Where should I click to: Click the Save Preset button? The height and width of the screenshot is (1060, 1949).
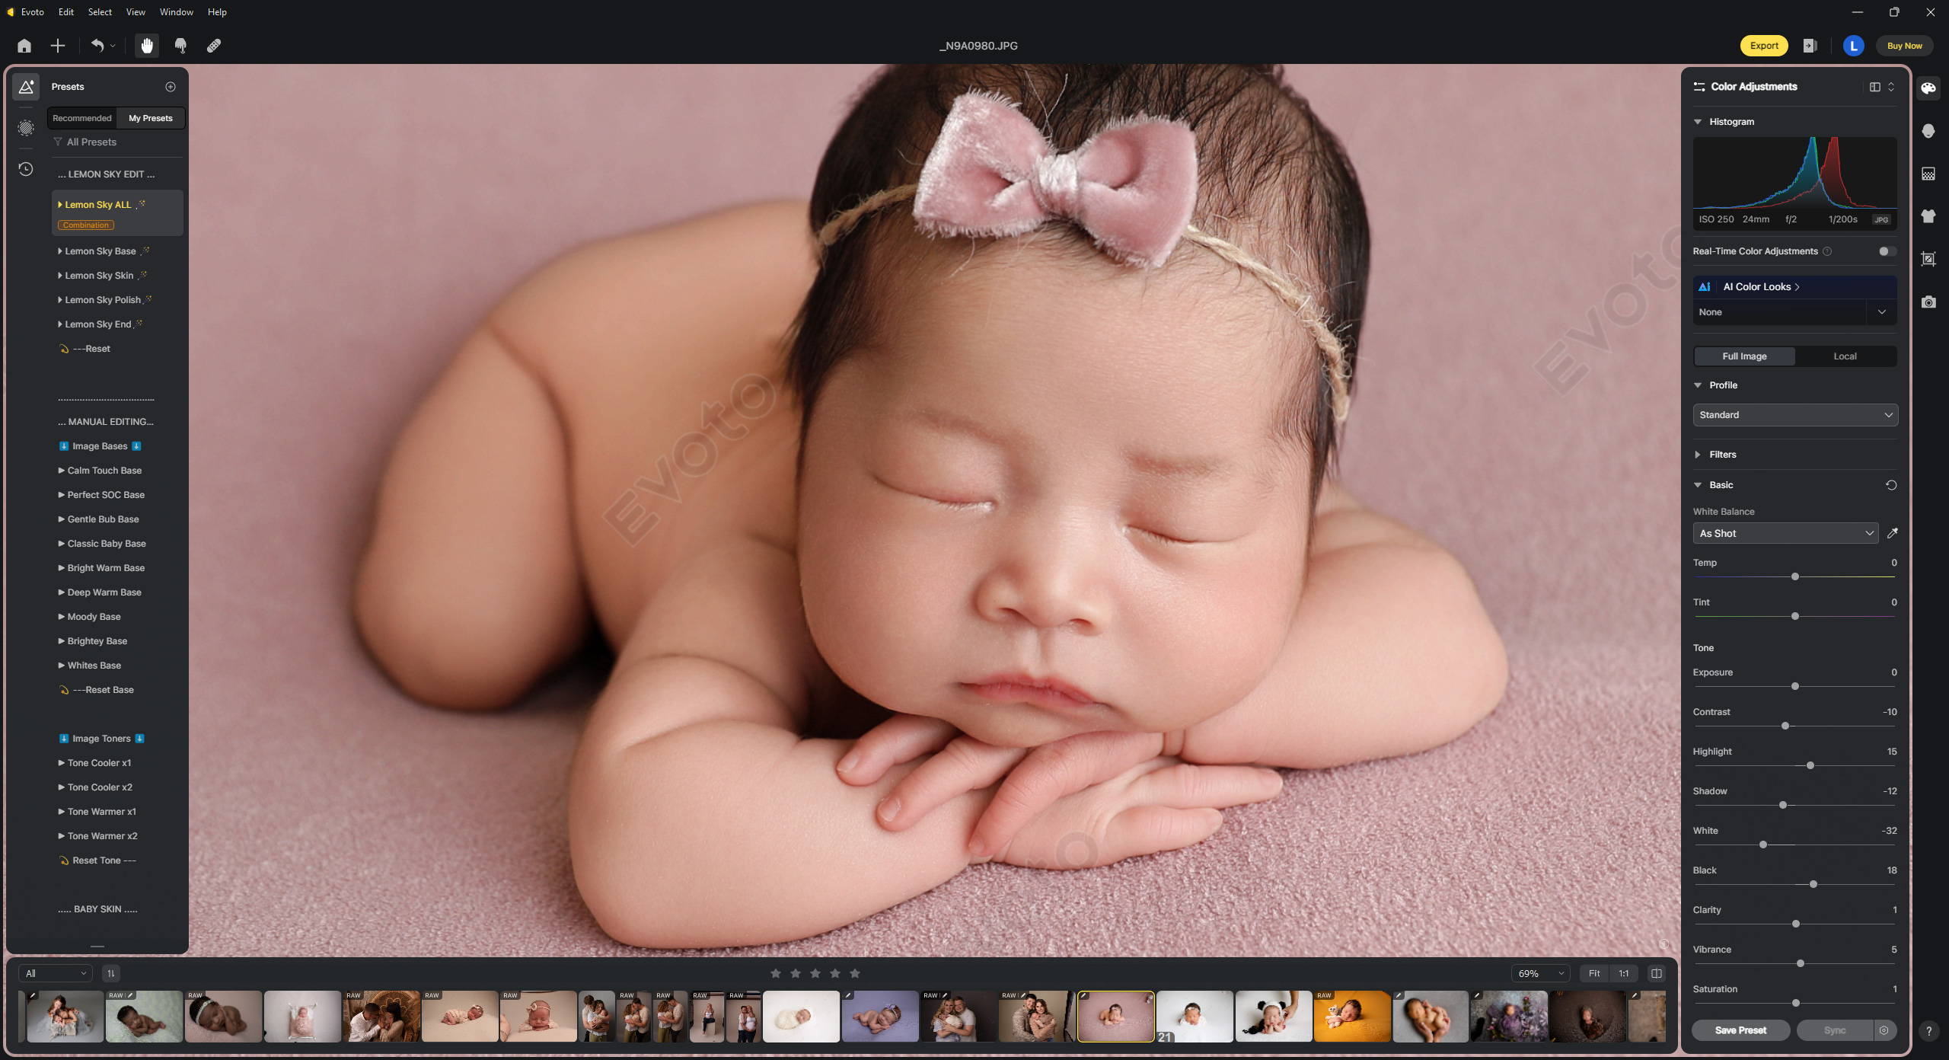tap(1740, 1030)
